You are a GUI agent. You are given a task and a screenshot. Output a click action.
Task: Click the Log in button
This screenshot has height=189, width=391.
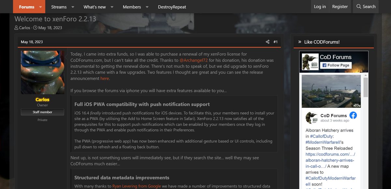pyautogui.click(x=320, y=7)
